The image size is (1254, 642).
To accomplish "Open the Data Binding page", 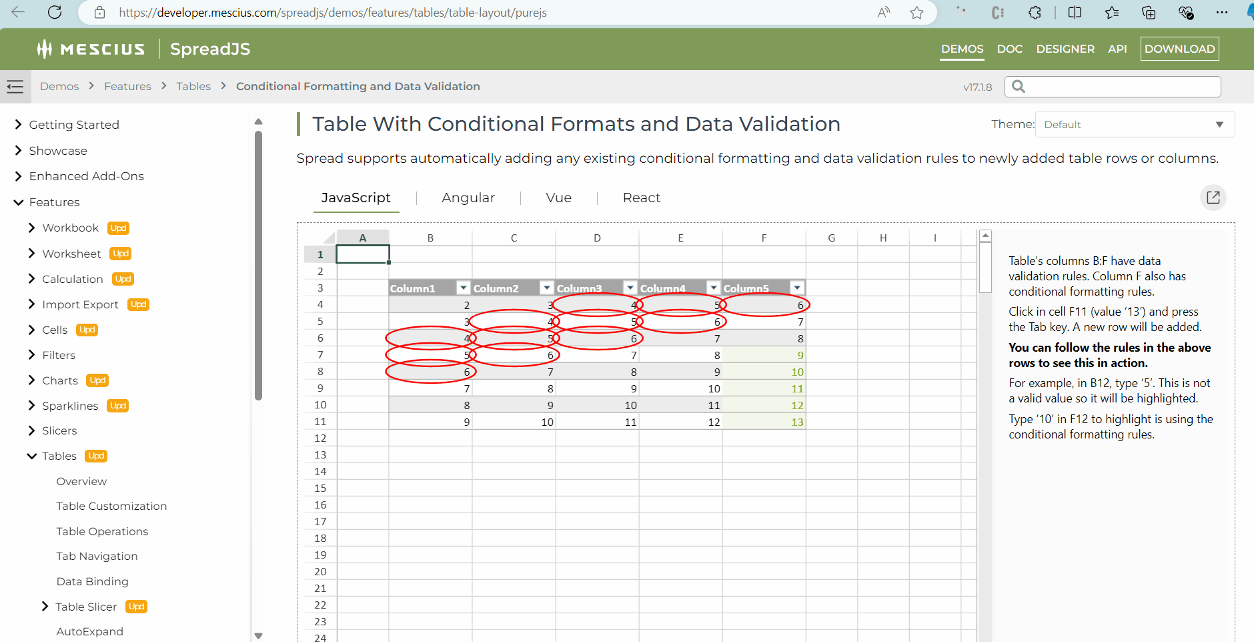I will 92,581.
